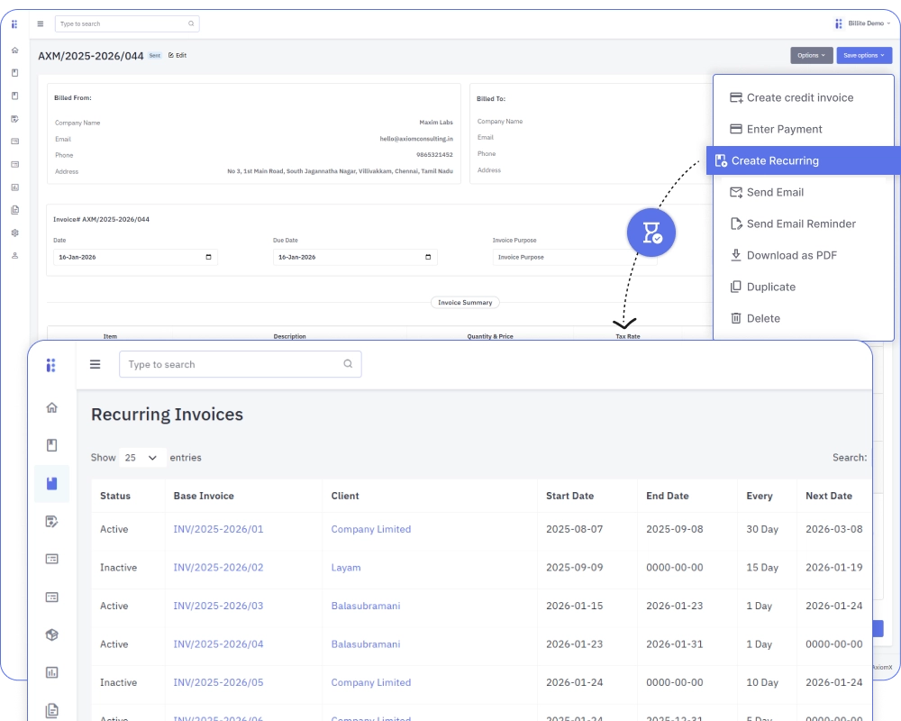
Task: Open invoice INV/2025-2026/03 link
Action: tap(218, 606)
